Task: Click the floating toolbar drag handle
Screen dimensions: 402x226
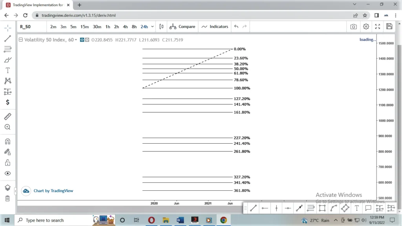Action: [x=245, y=208]
